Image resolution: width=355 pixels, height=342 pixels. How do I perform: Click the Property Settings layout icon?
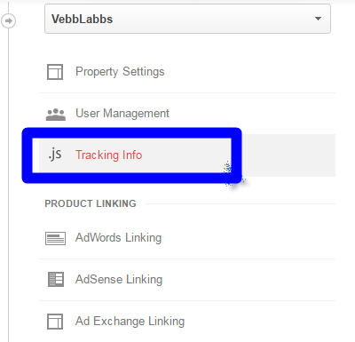pyautogui.click(x=55, y=72)
